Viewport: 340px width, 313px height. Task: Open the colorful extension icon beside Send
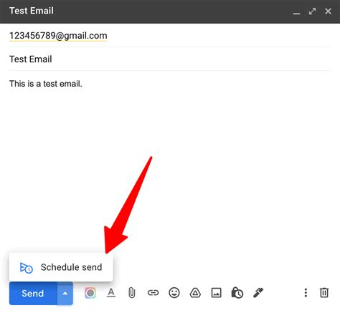(x=90, y=293)
